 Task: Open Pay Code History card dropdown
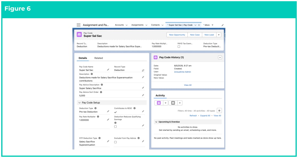pyautogui.click(x=220, y=57)
